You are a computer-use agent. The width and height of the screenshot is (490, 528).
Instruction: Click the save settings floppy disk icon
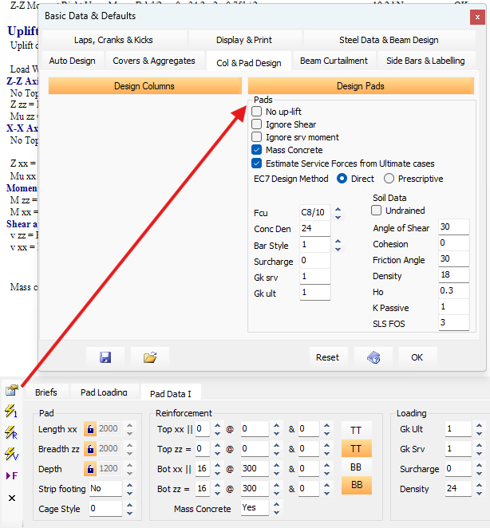(105, 357)
